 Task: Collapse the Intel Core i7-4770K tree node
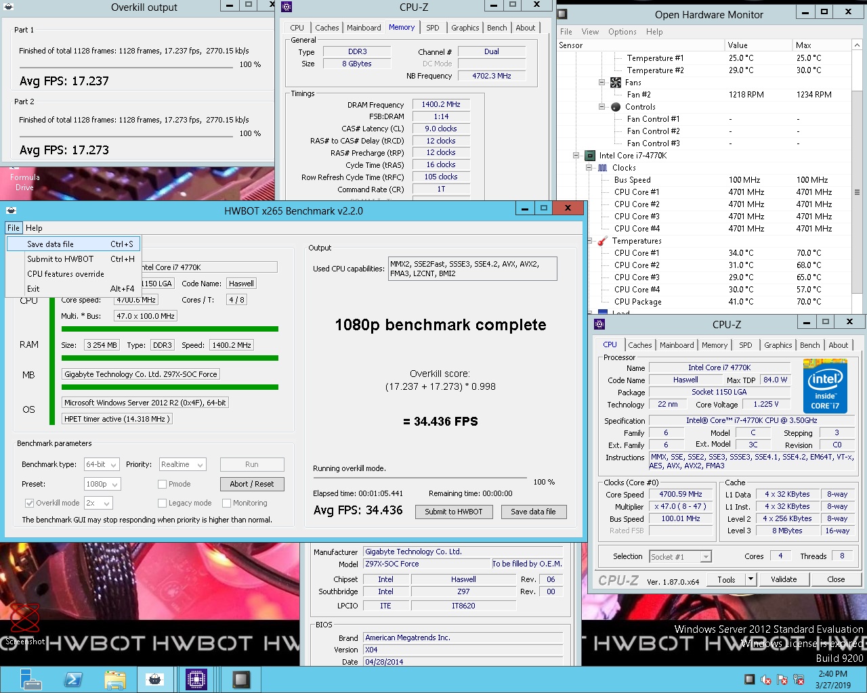576,156
